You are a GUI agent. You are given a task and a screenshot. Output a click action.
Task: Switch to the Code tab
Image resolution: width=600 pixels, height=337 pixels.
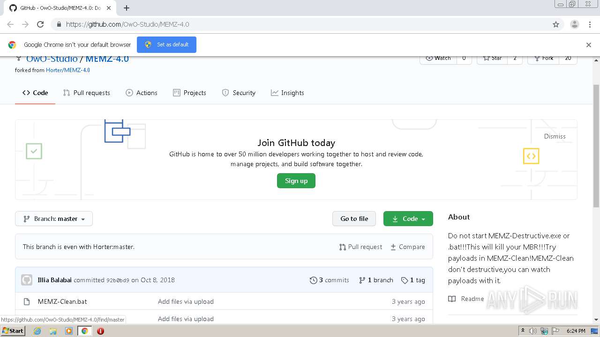coord(35,93)
